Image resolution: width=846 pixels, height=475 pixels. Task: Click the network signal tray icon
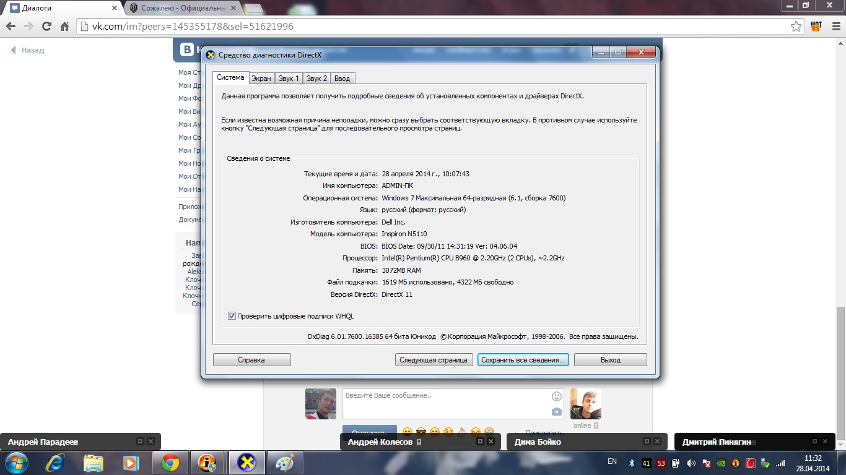(x=780, y=463)
